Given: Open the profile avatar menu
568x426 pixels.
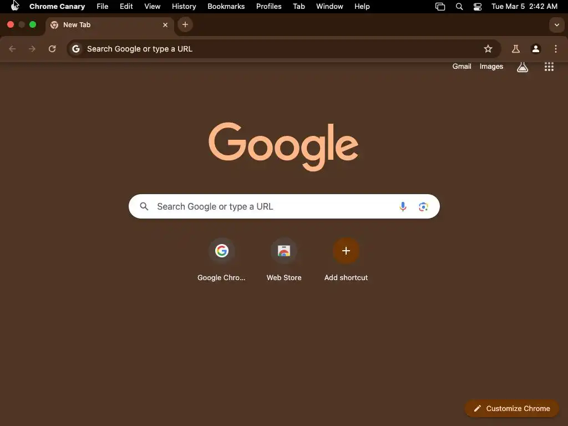Looking at the screenshot, I should (536, 49).
